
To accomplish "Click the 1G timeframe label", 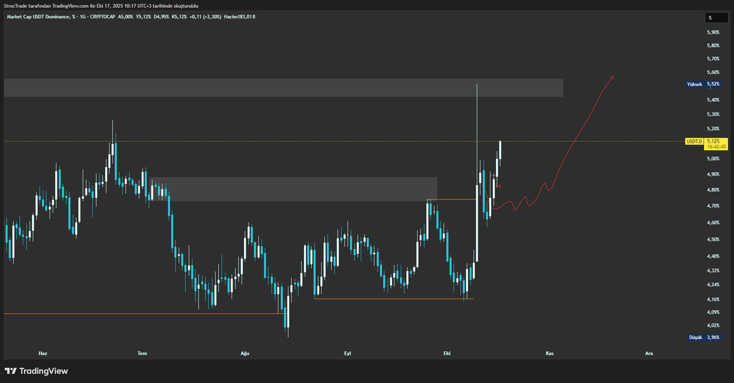I will [83, 16].
